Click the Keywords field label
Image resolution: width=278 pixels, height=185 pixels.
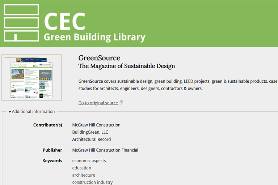pyautogui.click(x=52, y=161)
